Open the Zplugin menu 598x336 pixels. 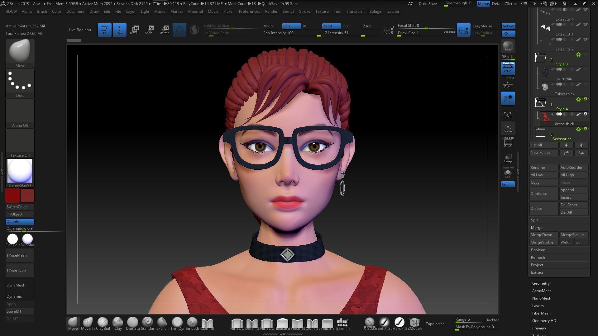(376, 12)
